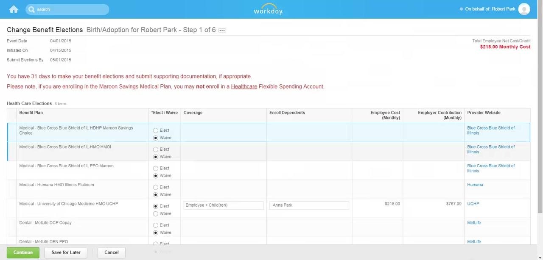
Task: Select Elect for BCBS HDHP Maroon Savings Choice
Action: click(156, 130)
